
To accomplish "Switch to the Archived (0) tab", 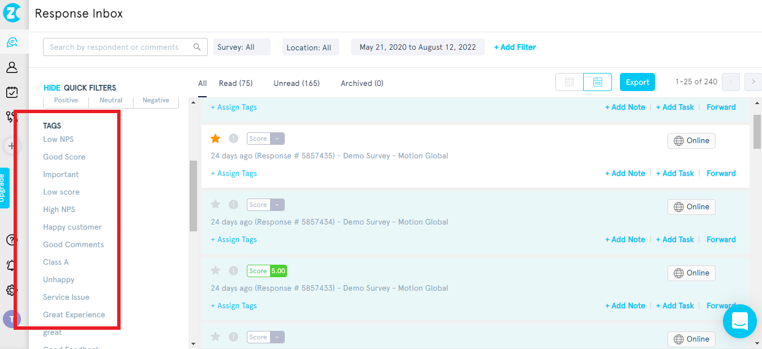I will coord(362,83).
